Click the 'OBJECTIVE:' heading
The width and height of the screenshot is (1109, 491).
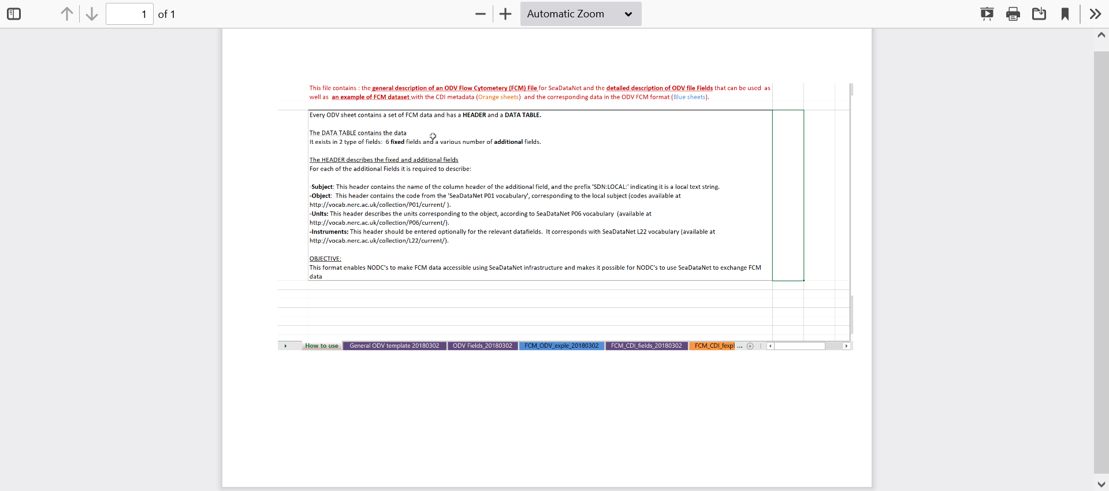pyautogui.click(x=325, y=259)
